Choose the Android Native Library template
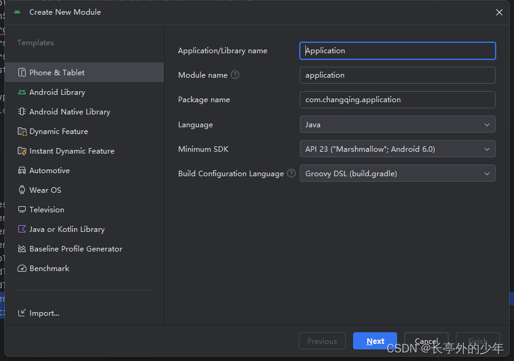 pyautogui.click(x=84, y=112)
